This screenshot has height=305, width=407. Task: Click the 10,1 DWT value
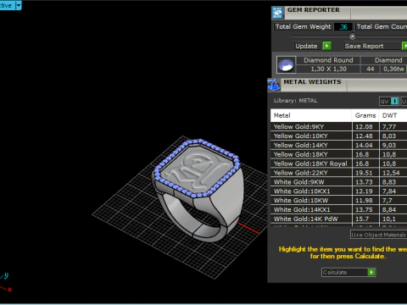tap(388, 219)
